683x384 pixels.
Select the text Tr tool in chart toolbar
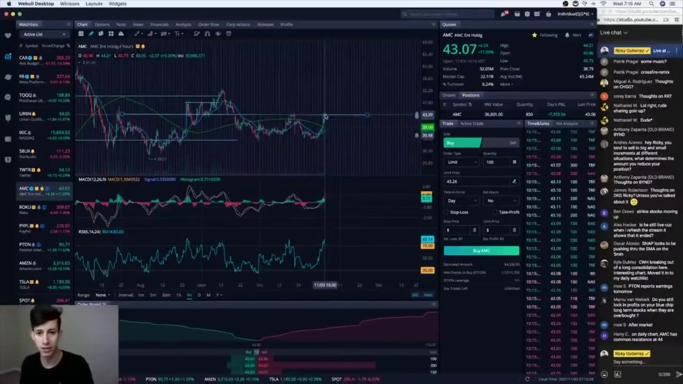tap(178, 34)
